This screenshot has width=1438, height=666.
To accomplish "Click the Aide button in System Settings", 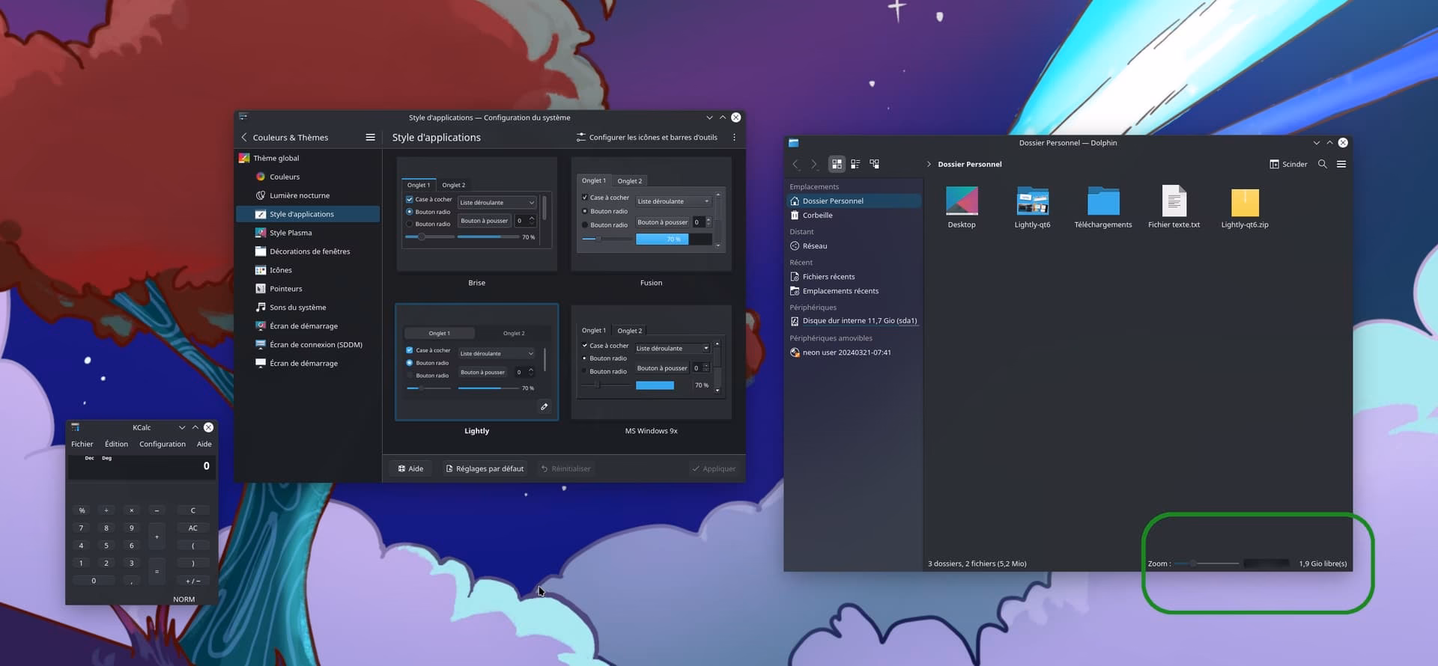I will [410, 469].
